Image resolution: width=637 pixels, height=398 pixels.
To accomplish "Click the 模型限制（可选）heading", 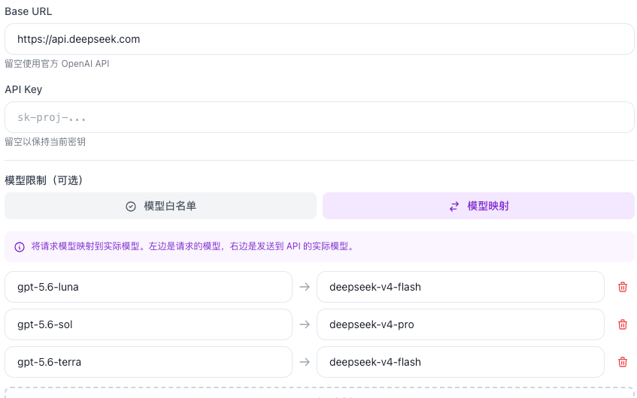I will [44, 180].
